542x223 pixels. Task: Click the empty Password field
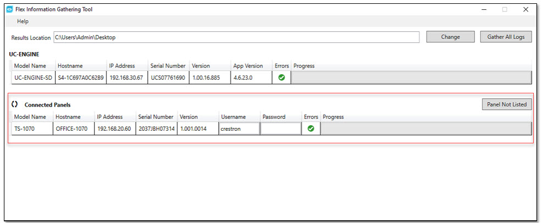(x=280, y=129)
